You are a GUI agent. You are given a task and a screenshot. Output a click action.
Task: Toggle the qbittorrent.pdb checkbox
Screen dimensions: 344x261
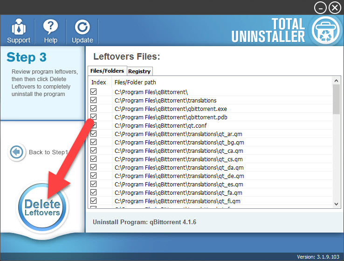point(94,117)
